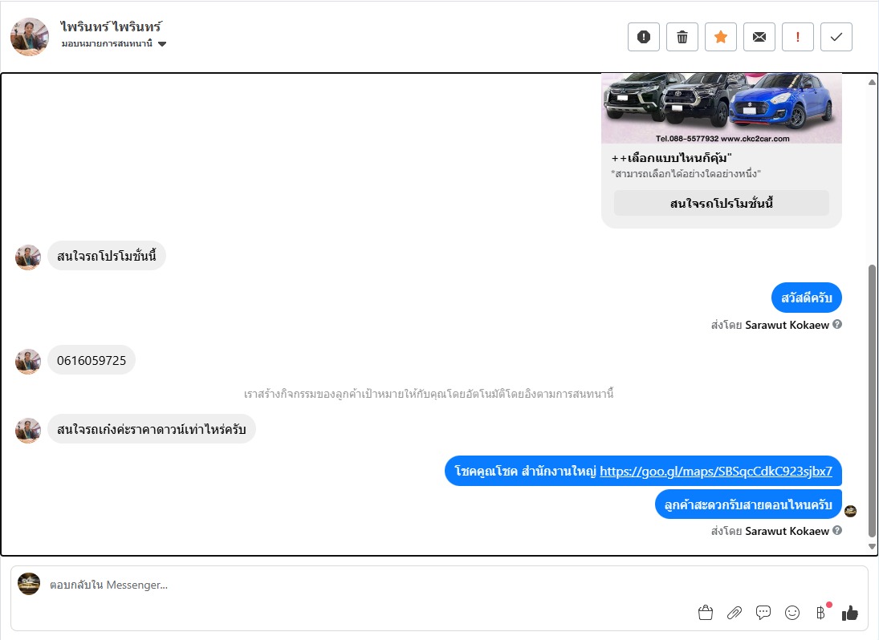The height and width of the screenshot is (640, 879).
Task: Open the shopping bag products icon
Action: point(706,613)
